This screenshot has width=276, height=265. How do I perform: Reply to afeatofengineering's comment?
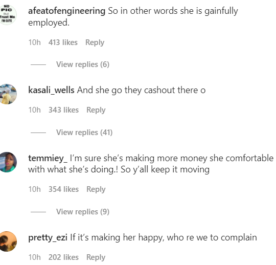coord(95,42)
